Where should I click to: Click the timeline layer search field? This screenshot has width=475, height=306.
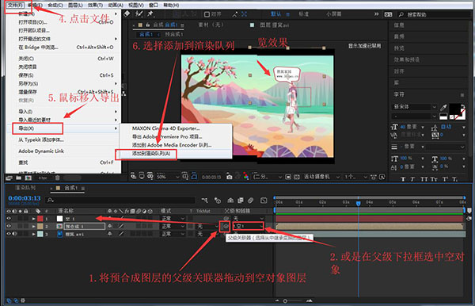121,200
